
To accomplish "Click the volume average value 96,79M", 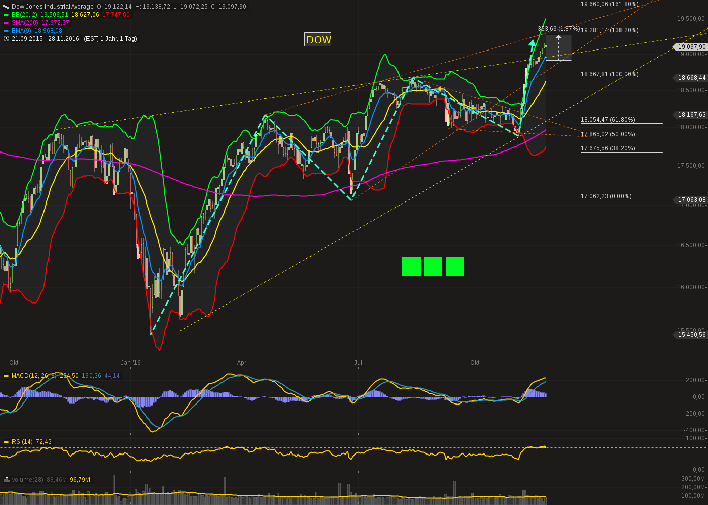I will (x=80, y=479).
